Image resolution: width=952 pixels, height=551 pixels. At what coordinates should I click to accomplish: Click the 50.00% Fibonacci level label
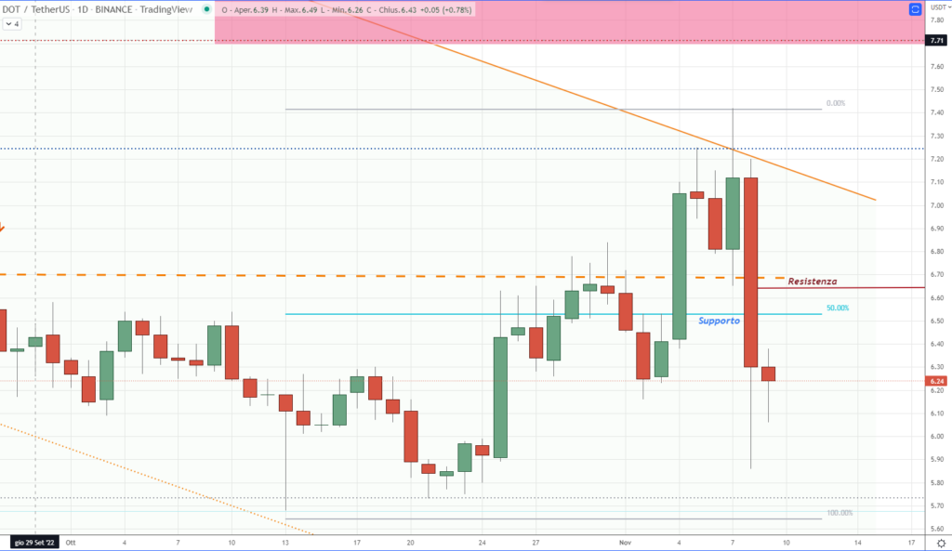837,308
